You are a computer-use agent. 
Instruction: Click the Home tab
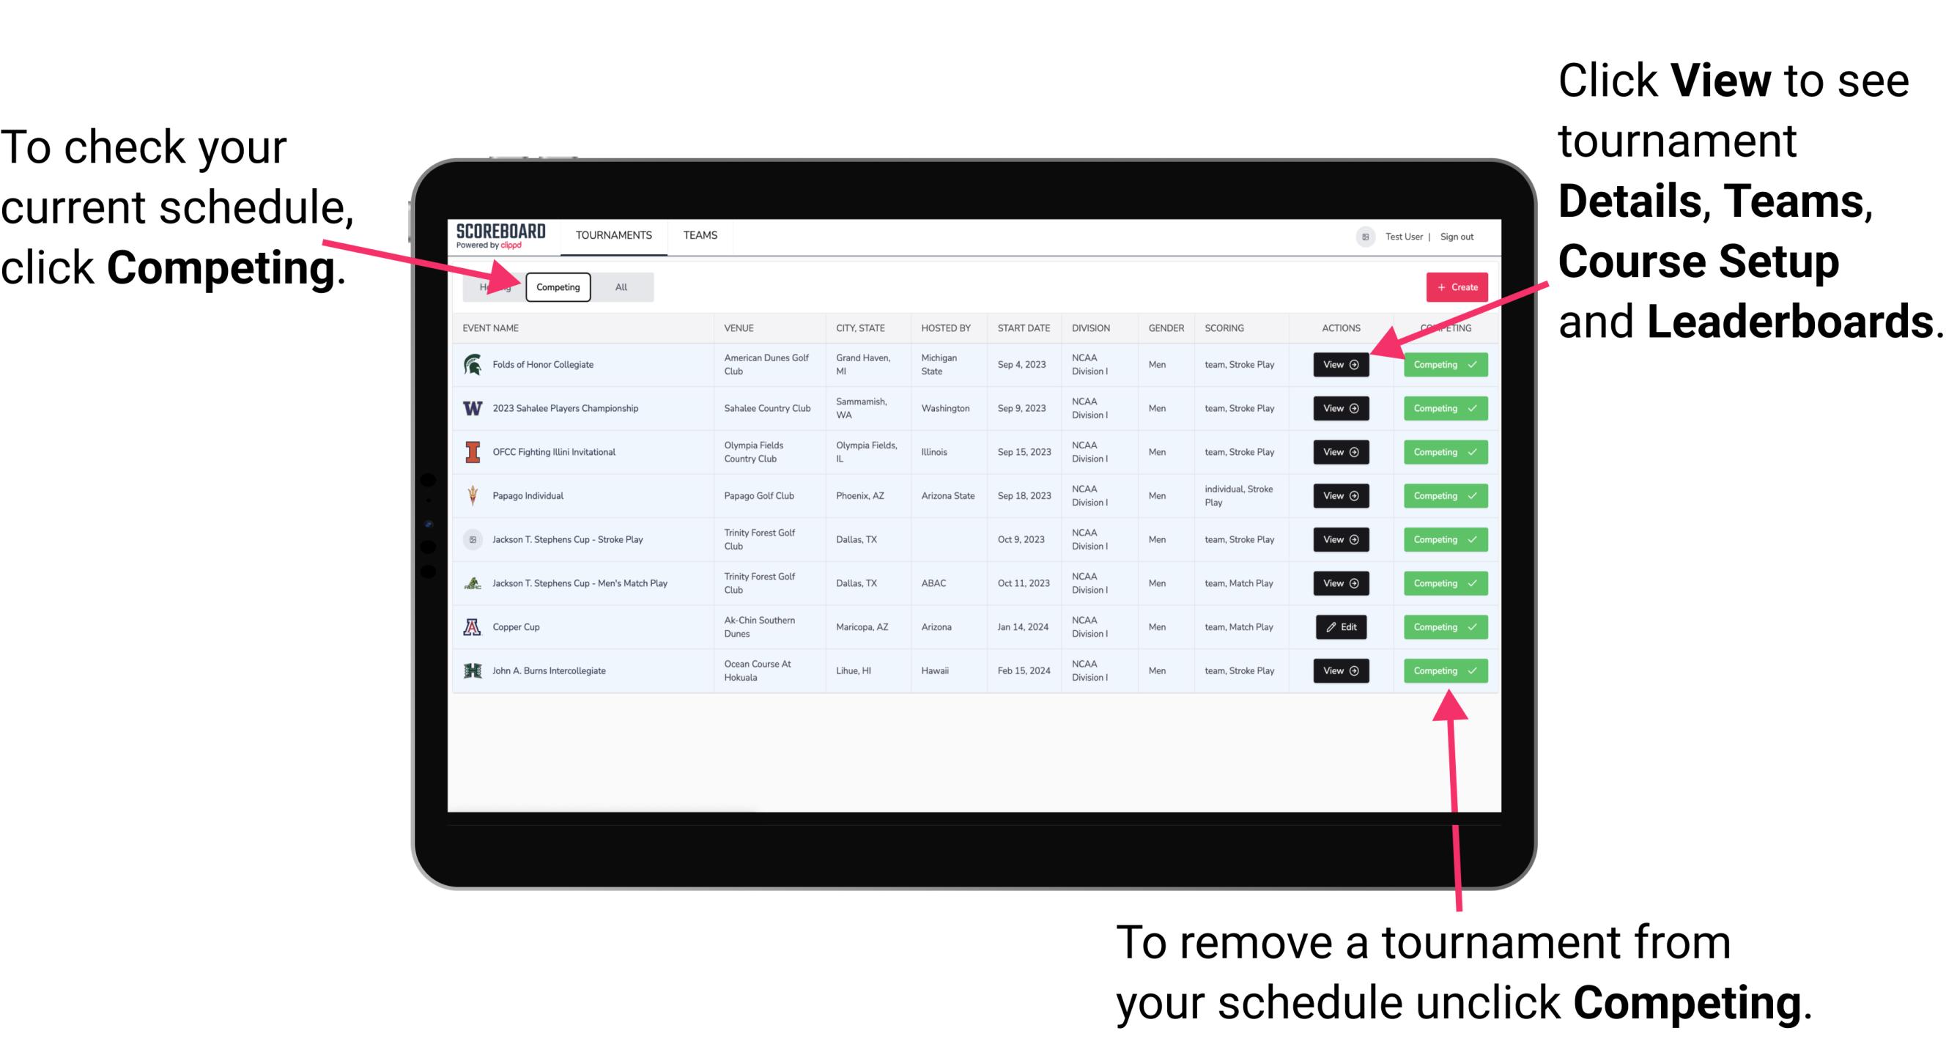[x=492, y=286]
